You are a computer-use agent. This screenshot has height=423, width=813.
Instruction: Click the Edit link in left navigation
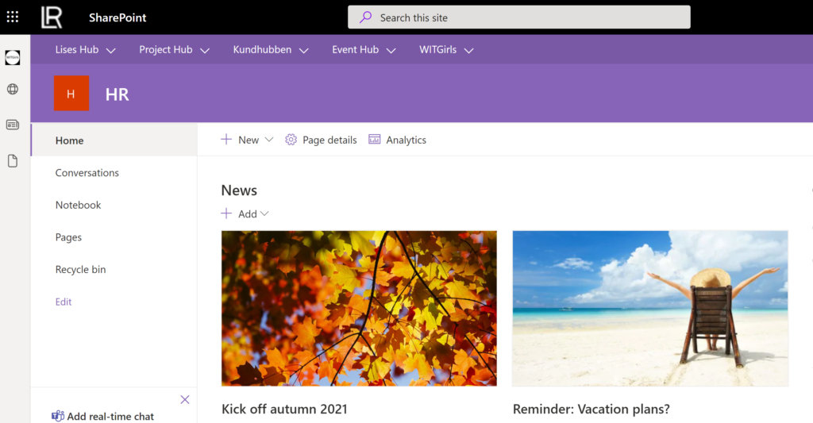[x=64, y=302]
